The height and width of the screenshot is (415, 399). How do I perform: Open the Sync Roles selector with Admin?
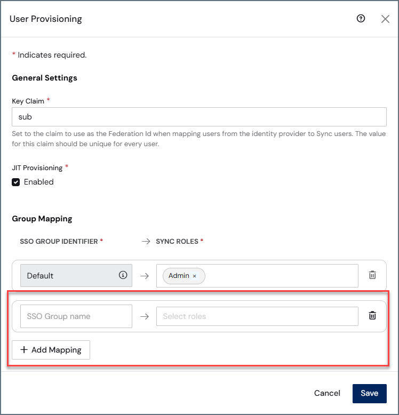click(x=257, y=276)
